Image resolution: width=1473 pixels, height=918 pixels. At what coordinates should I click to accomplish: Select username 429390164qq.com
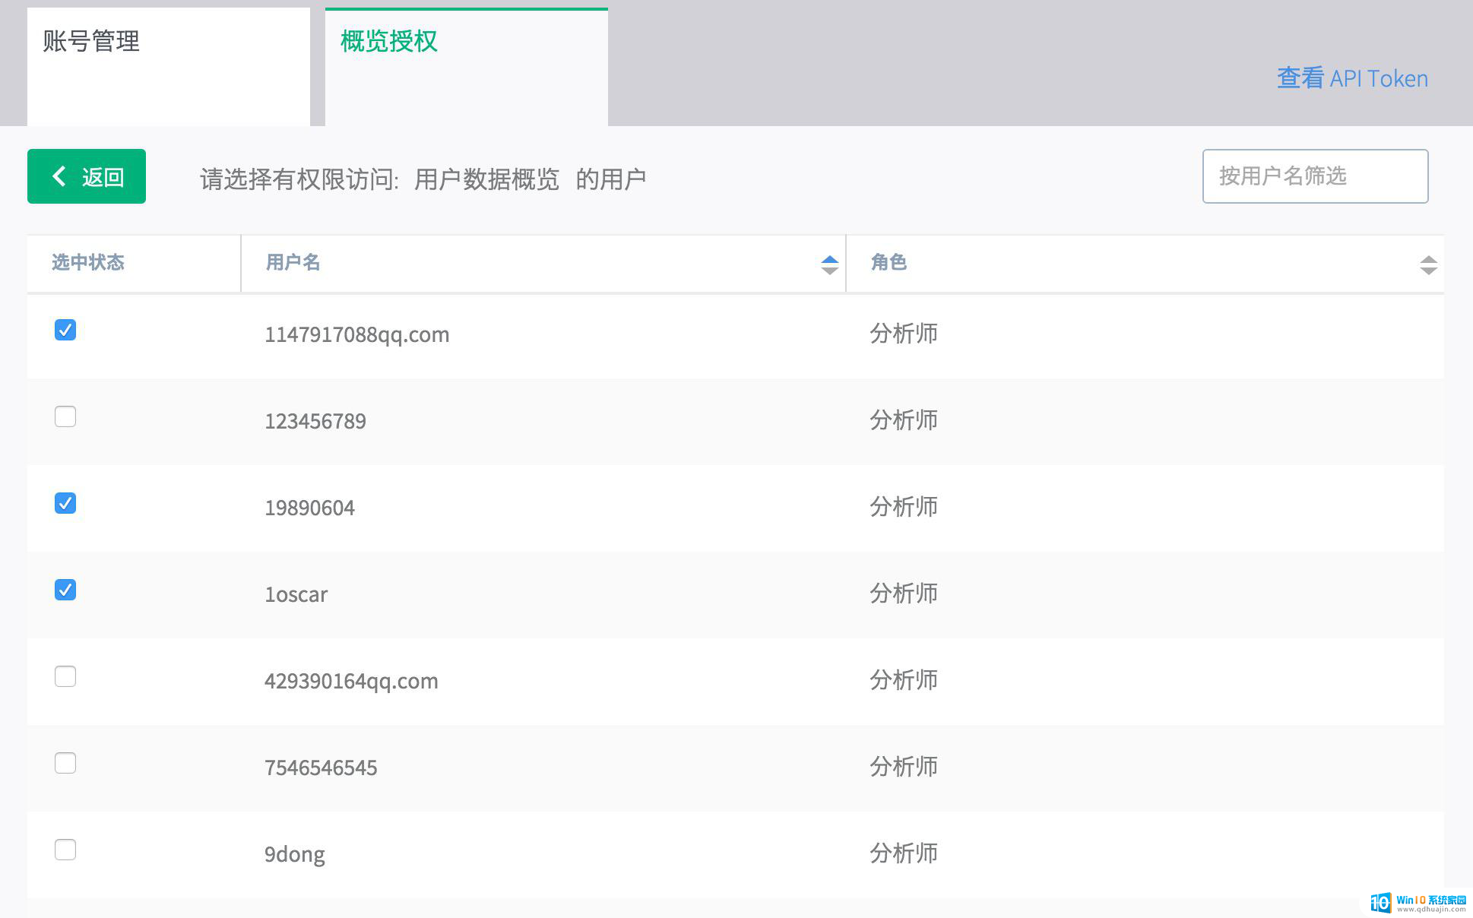(x=351, y=681)
